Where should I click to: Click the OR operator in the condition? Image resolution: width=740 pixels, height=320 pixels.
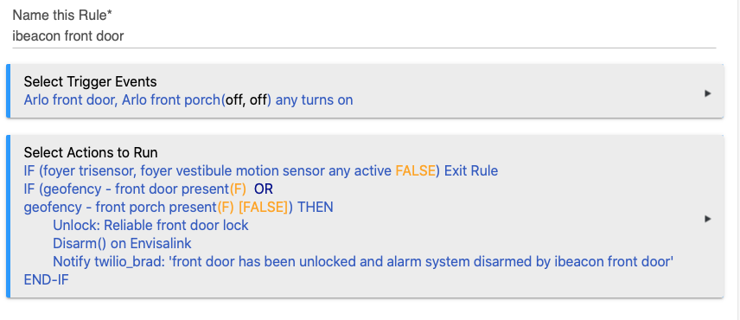click(x=264, y=189)
